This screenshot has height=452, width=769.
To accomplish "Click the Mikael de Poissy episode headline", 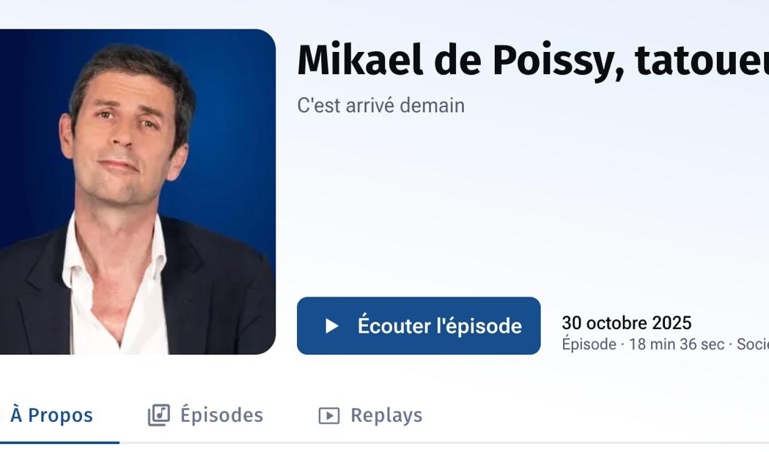I will click(x=533, y=60).
